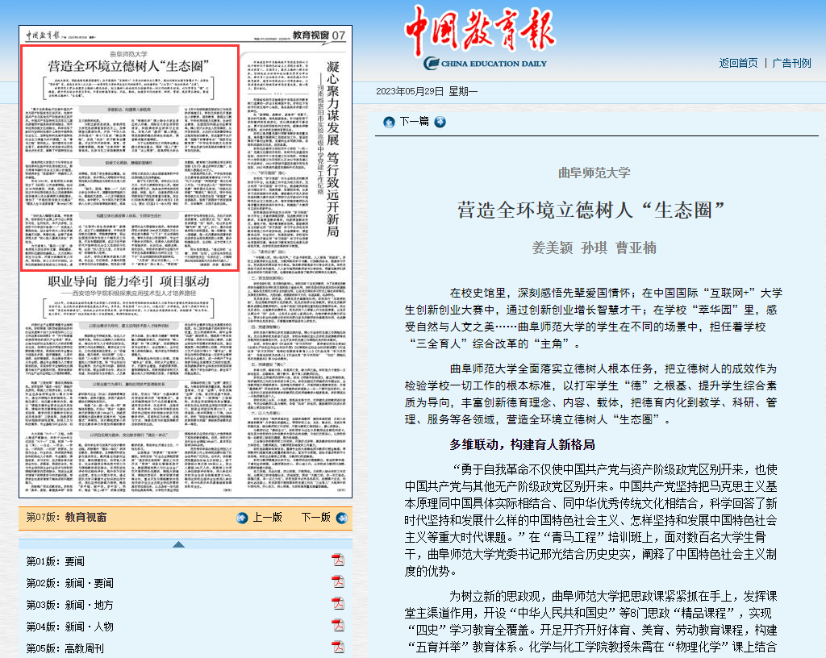Image resolution: width=826 pixels, height=658 pixels.
Task: Download PDF of 第02版 新闻·要闻
Action: (338, 583)
